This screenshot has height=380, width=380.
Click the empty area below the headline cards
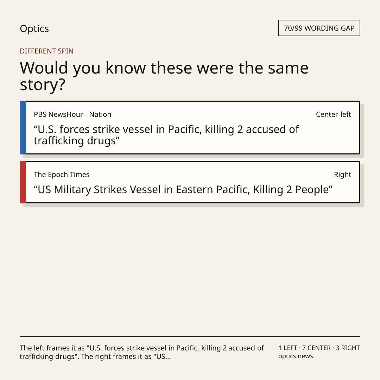point(190,269)
